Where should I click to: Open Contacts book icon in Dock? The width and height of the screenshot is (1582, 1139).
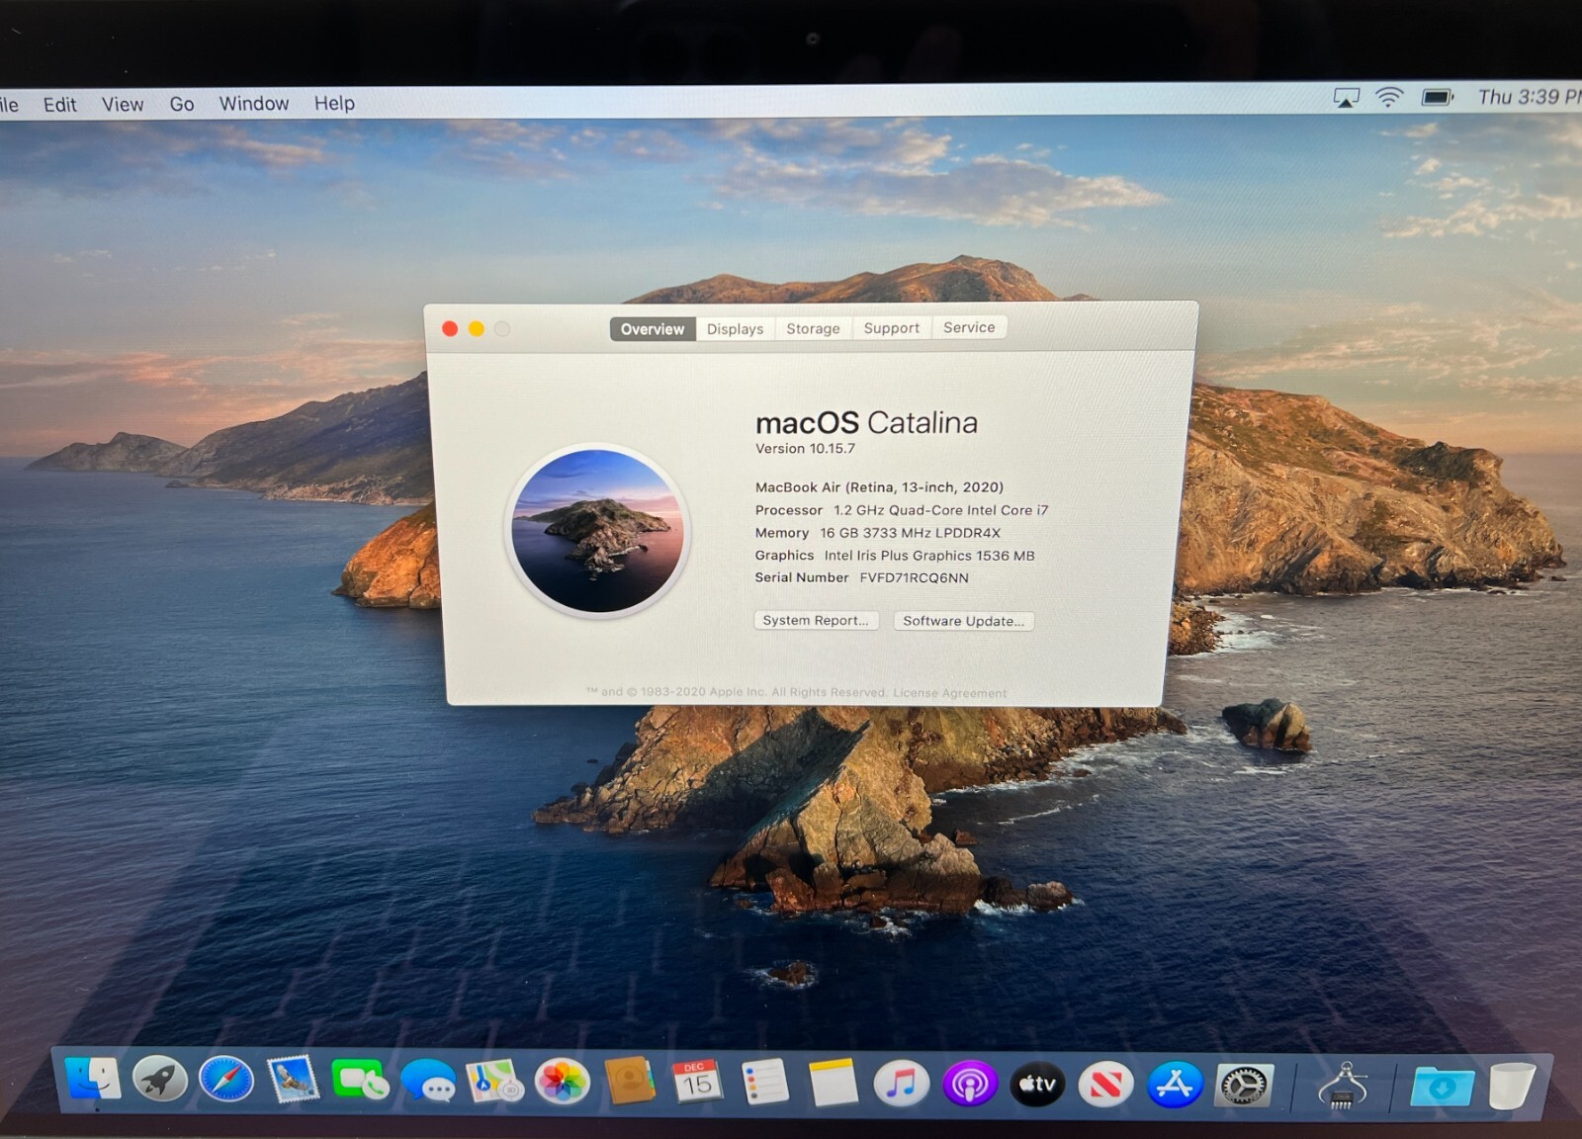630,1082
